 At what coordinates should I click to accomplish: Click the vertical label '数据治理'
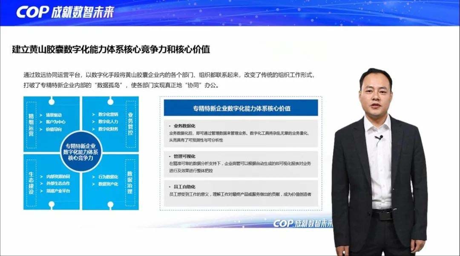coord(129,182)
